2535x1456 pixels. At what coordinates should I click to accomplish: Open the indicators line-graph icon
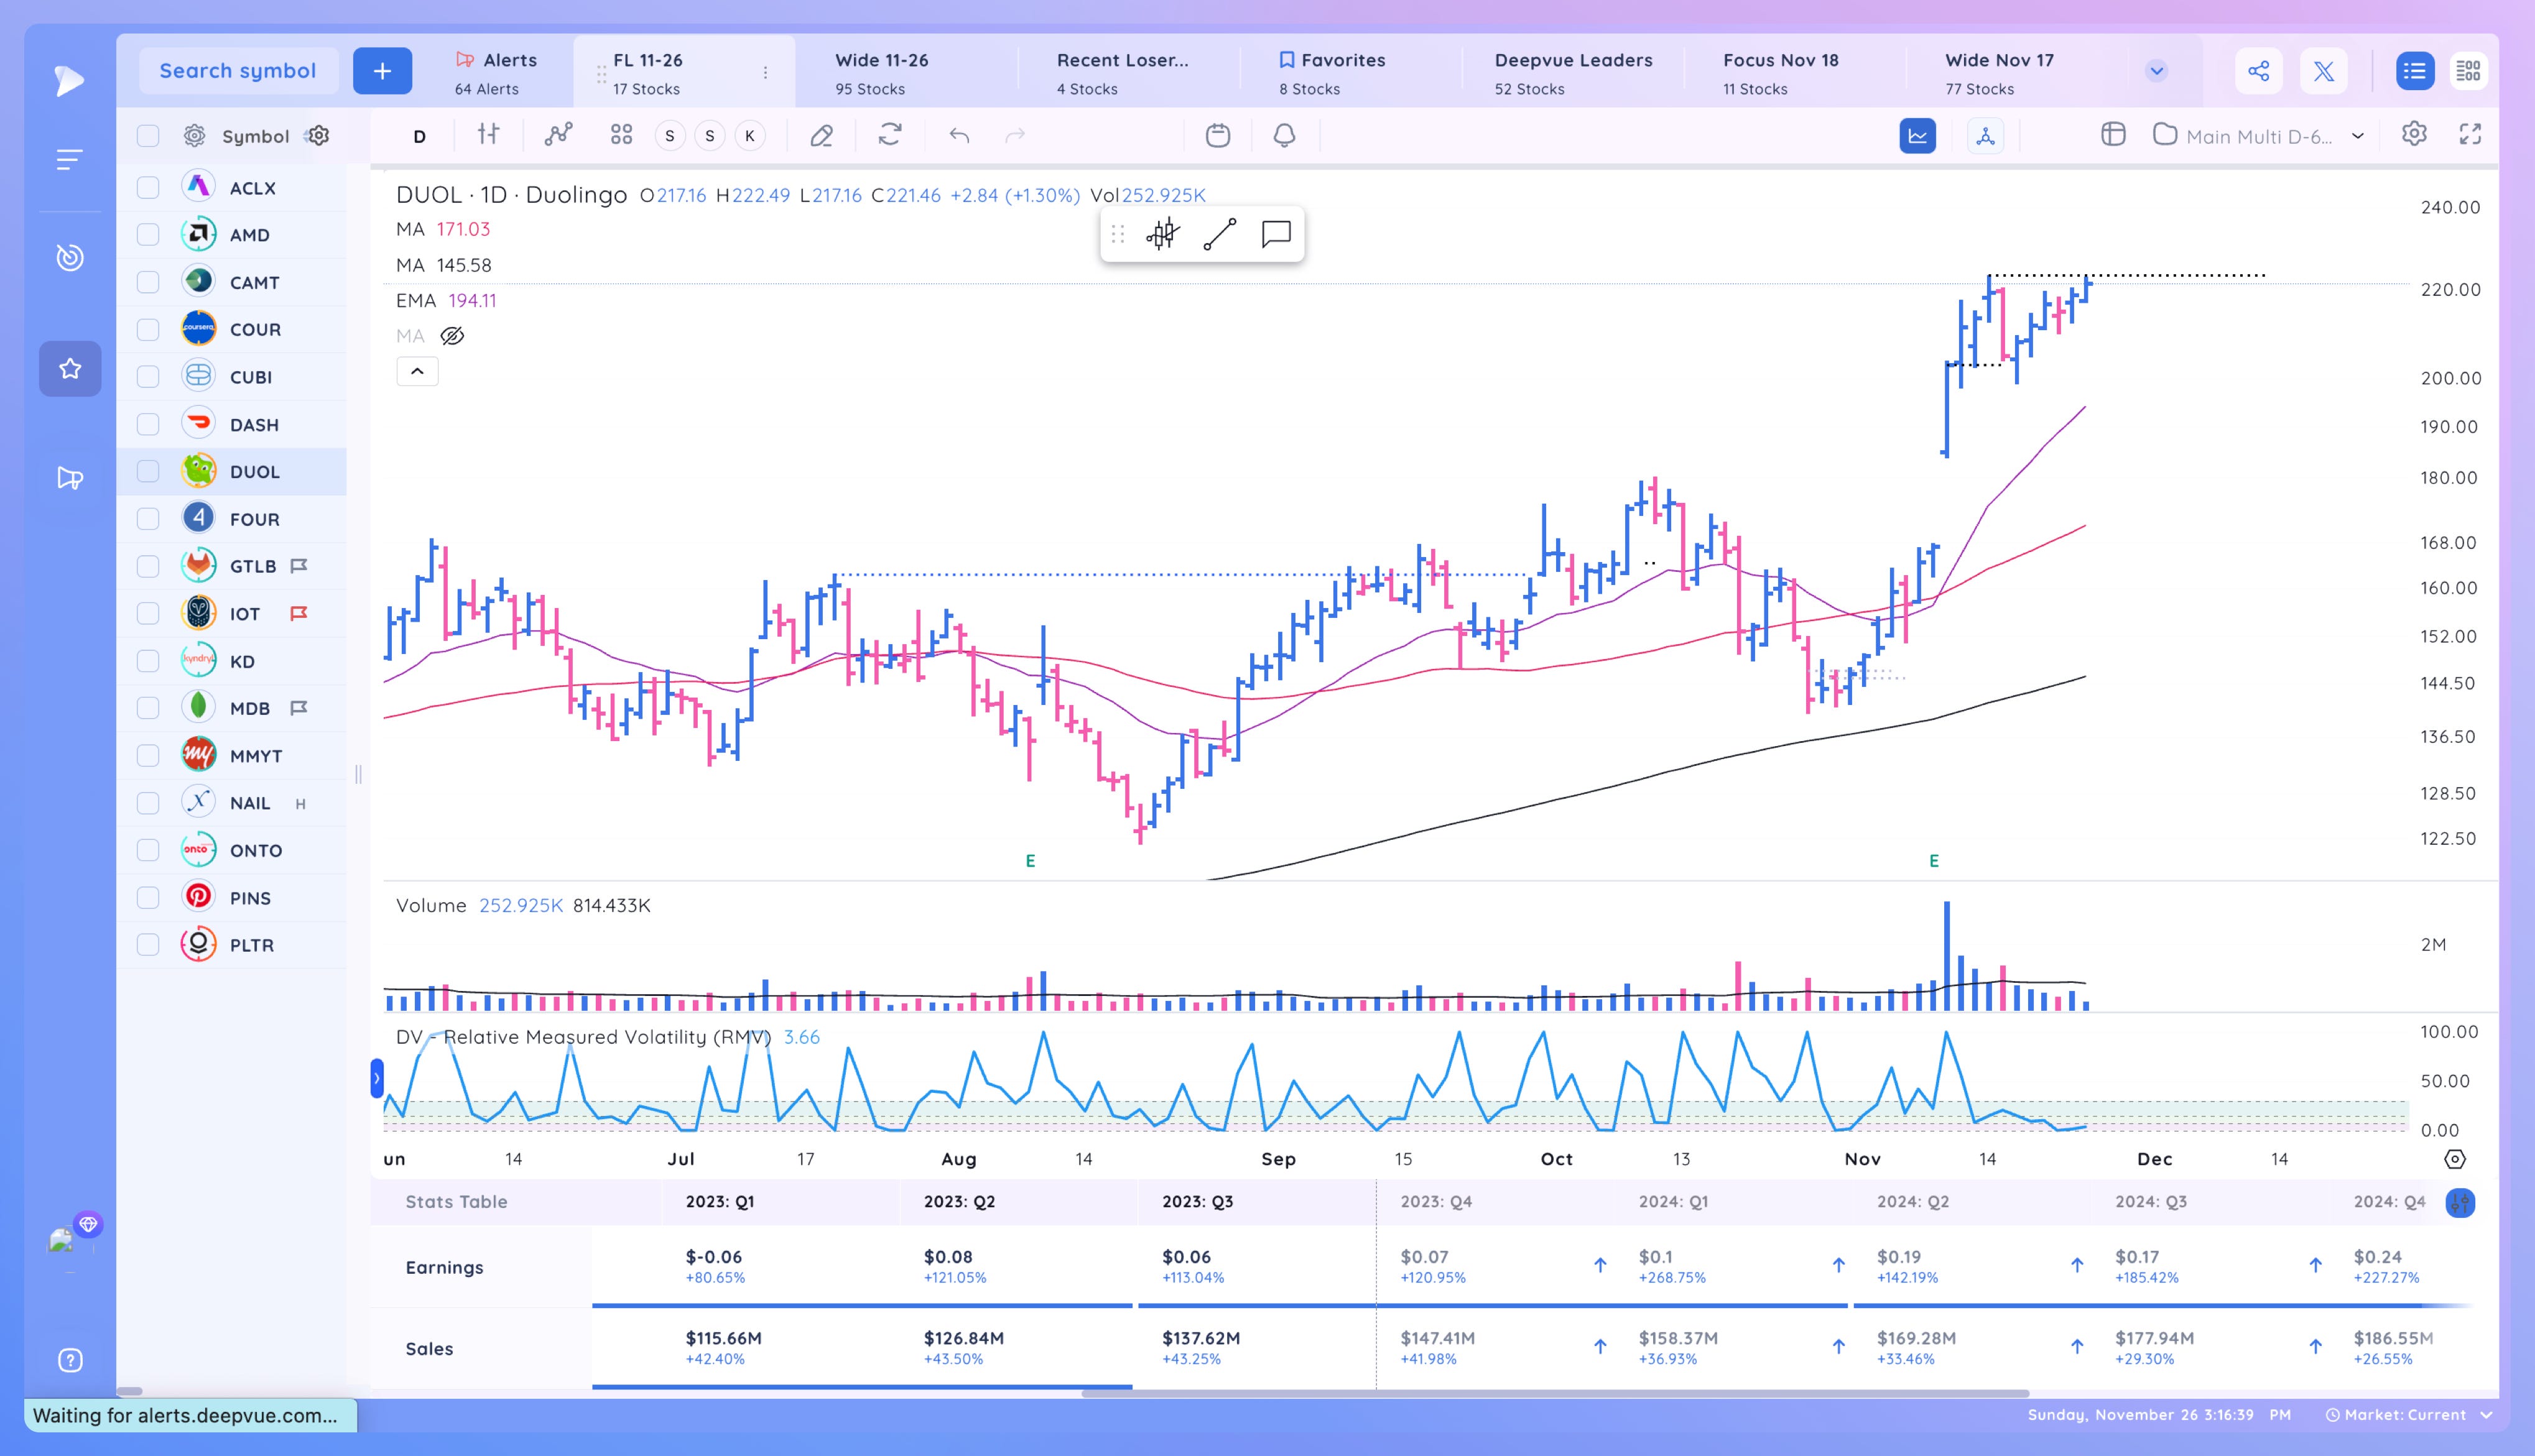(558, 134)
